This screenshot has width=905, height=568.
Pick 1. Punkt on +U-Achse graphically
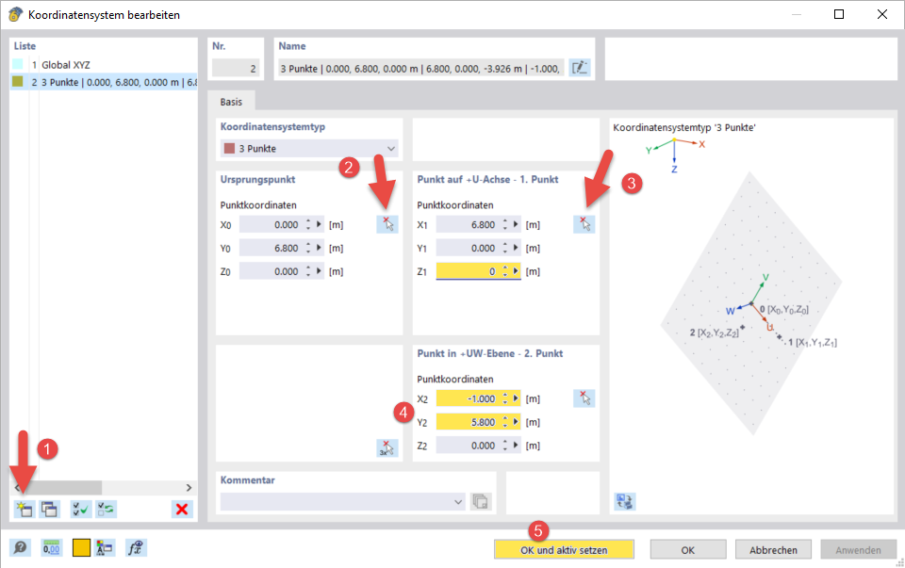click(584, 224)
